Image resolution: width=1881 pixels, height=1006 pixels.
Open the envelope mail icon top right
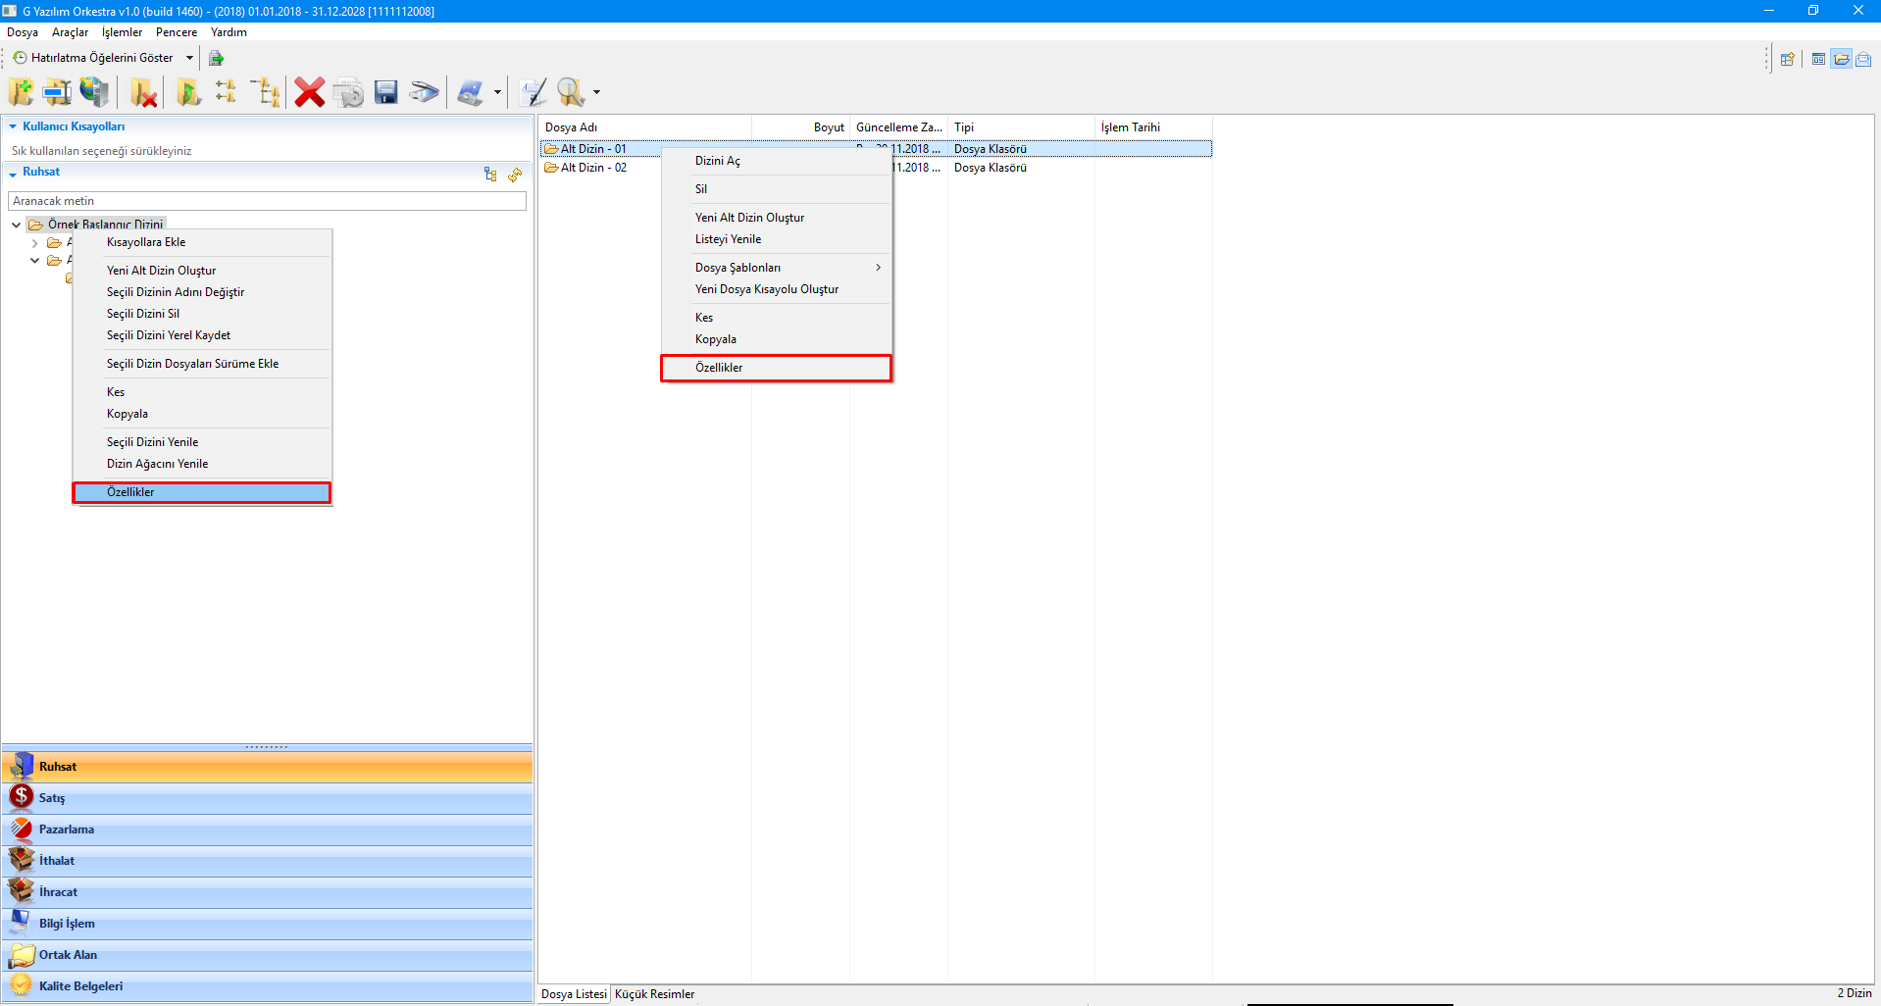[1863, 59]
